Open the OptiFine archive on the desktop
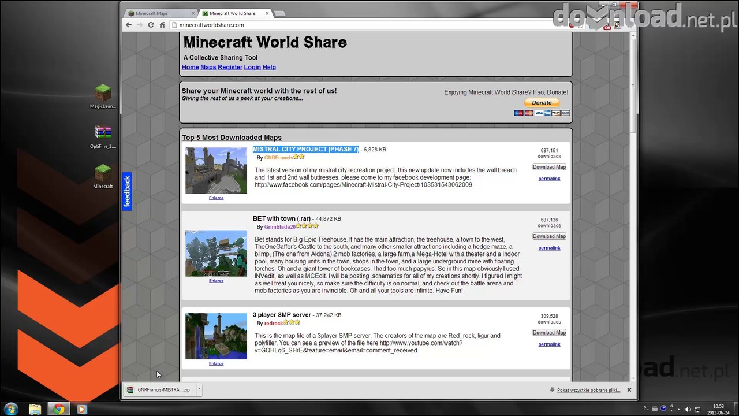This screenshot has height=416, width=739. pos(103,137)
